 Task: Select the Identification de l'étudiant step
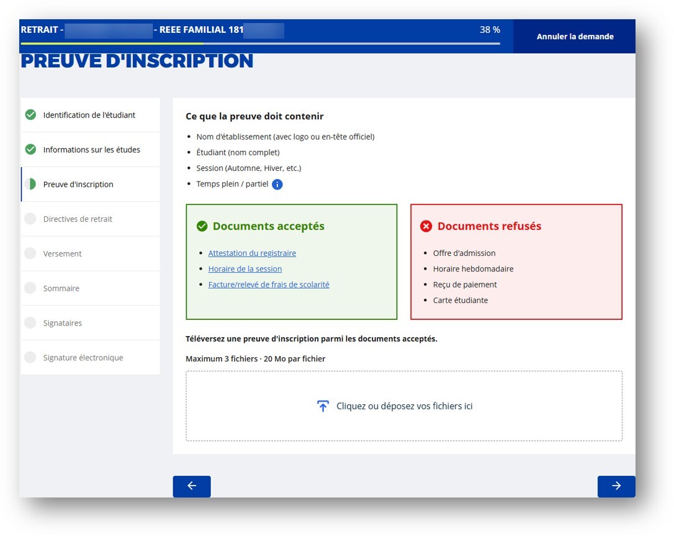pyautogui.click(x=90, y=115)
